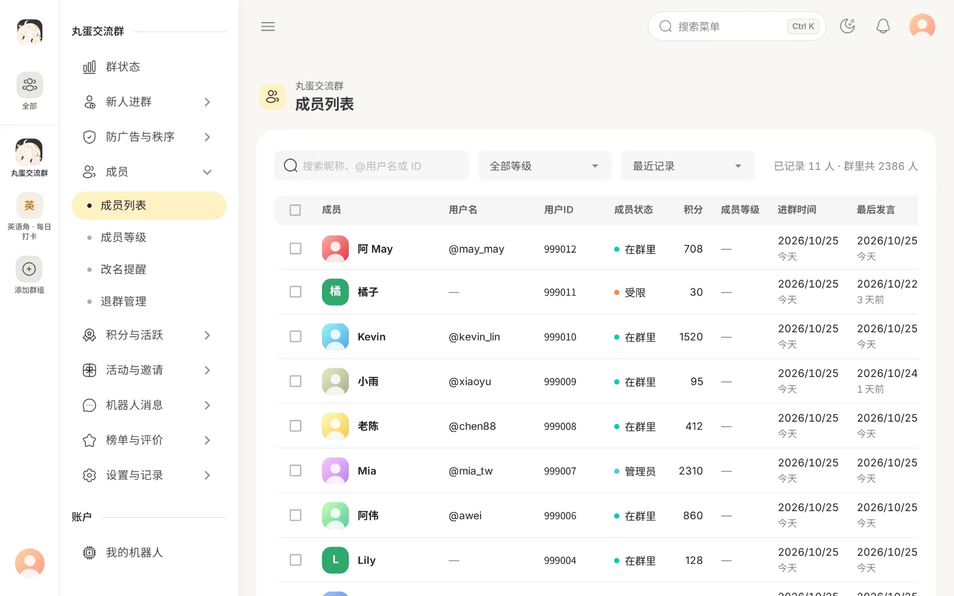Click the 添加群组 plus icon
Screen dimensions: 954x596
(x=29, y=269)
